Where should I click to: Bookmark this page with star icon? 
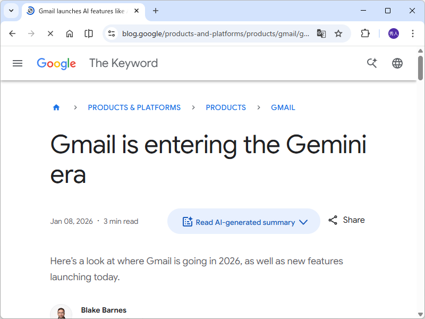point(338,33)
